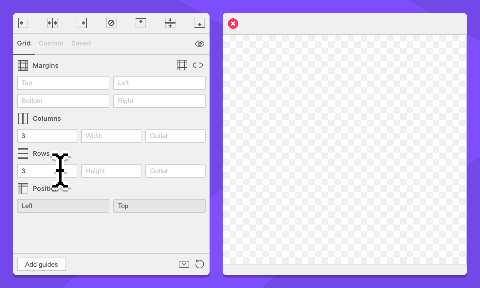Select the Grid tab
This screenshot has width=480, height=288.
tap(24, 43)
